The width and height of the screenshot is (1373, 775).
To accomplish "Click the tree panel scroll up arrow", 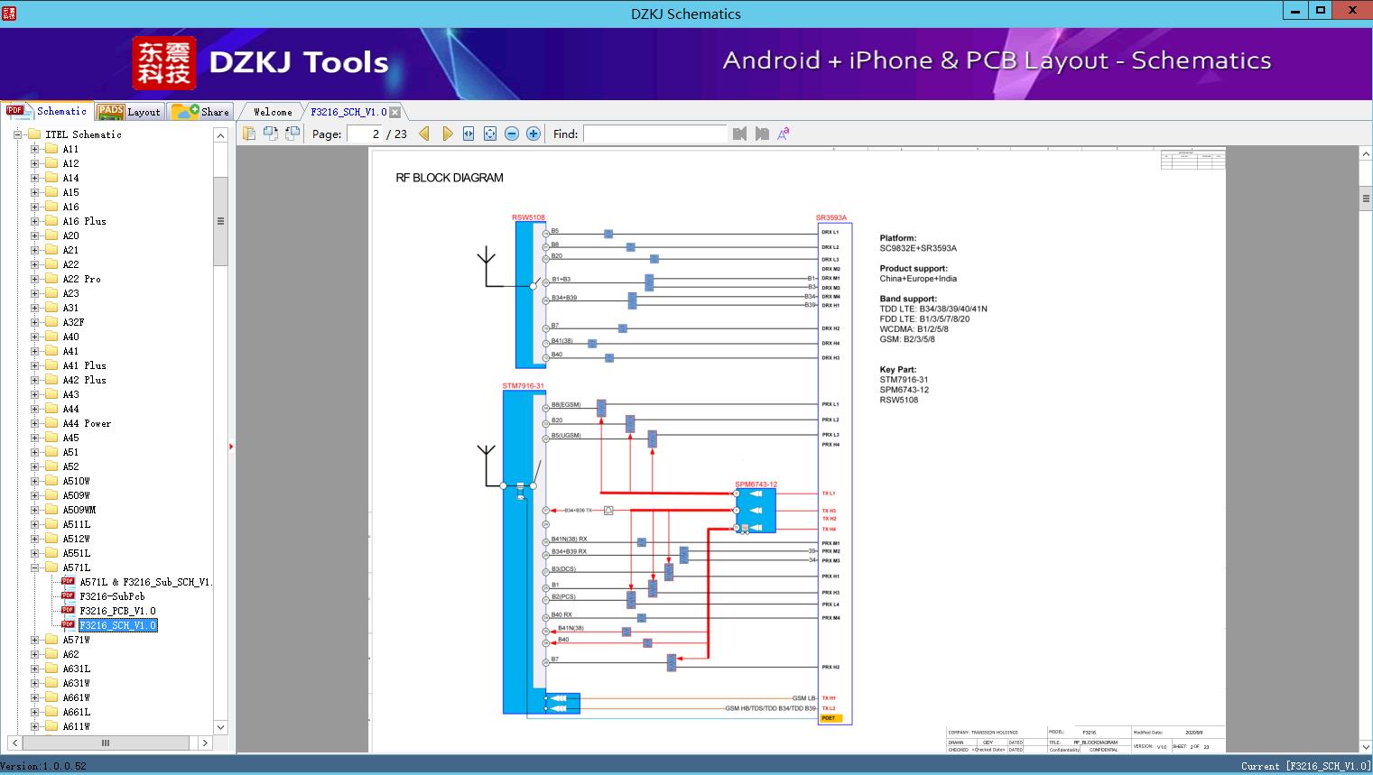I will [221, 135].
